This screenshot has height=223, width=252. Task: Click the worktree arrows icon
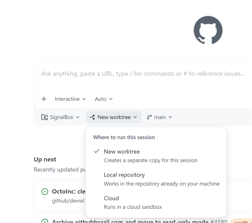pyautogui.click(x=92, y=117)
